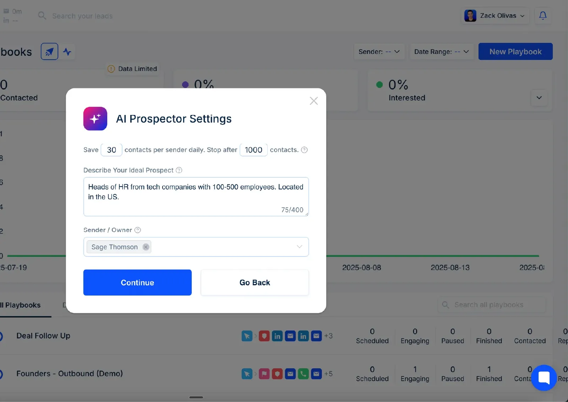Remove Sage Thomson from sender field
This screenshot has width=568, height=402.
tap(146, 247)
